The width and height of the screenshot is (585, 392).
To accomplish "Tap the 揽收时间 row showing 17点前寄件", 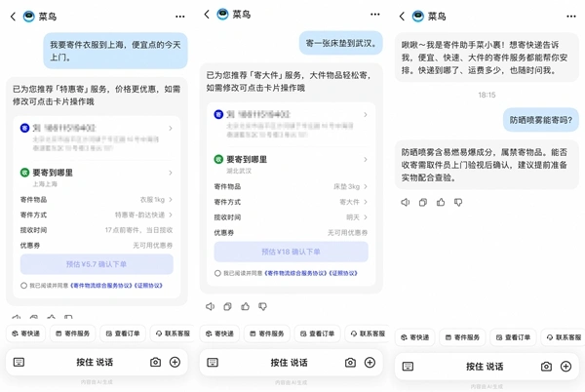I will [x=97, y=230].
